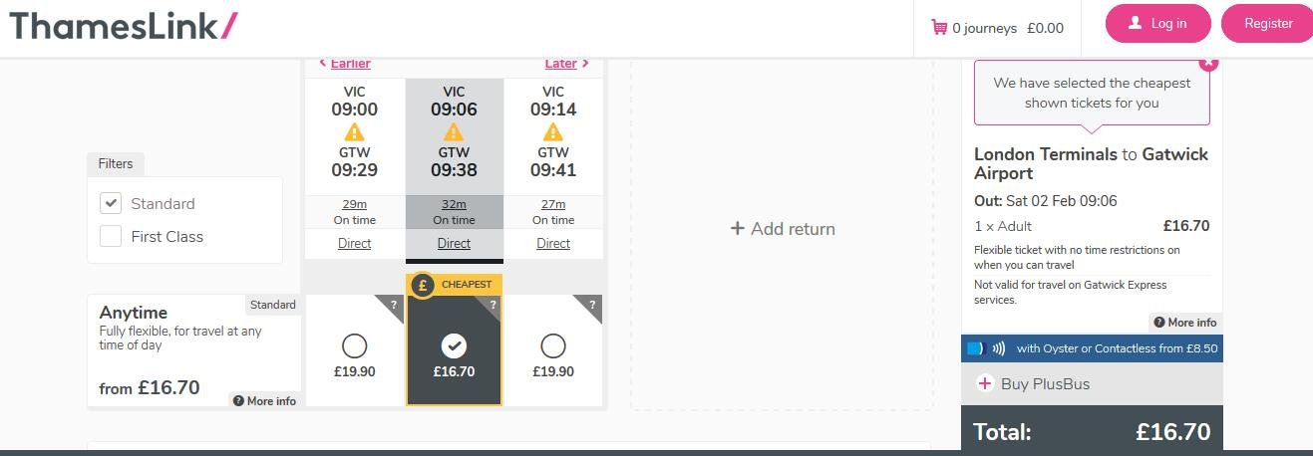
Task: Open the shopping basket icon
Action: pyautogui.click(x=938, y=27)
